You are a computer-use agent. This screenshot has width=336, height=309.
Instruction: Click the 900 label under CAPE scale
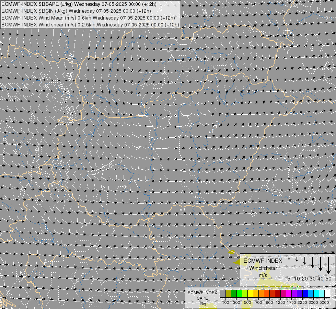[x=269, y=302]
